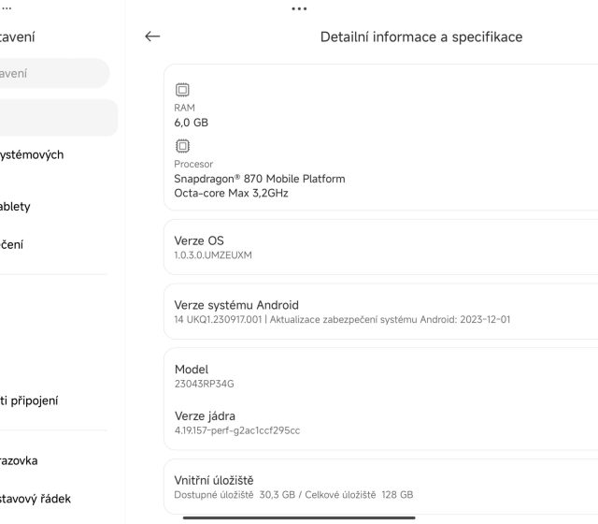Tap the three-dot handle at top center
This screenshot has width=598, height=524.
299,8
